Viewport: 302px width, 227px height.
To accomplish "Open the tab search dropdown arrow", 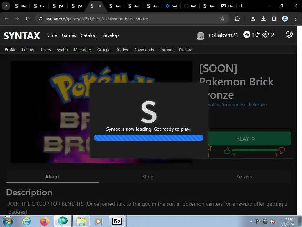I will pos(6,6).
